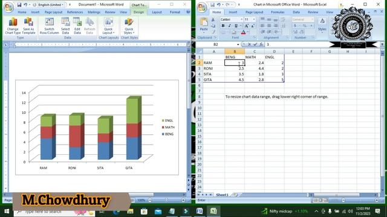Open Styles dropdown in Excel ribbon

[322, 25]
